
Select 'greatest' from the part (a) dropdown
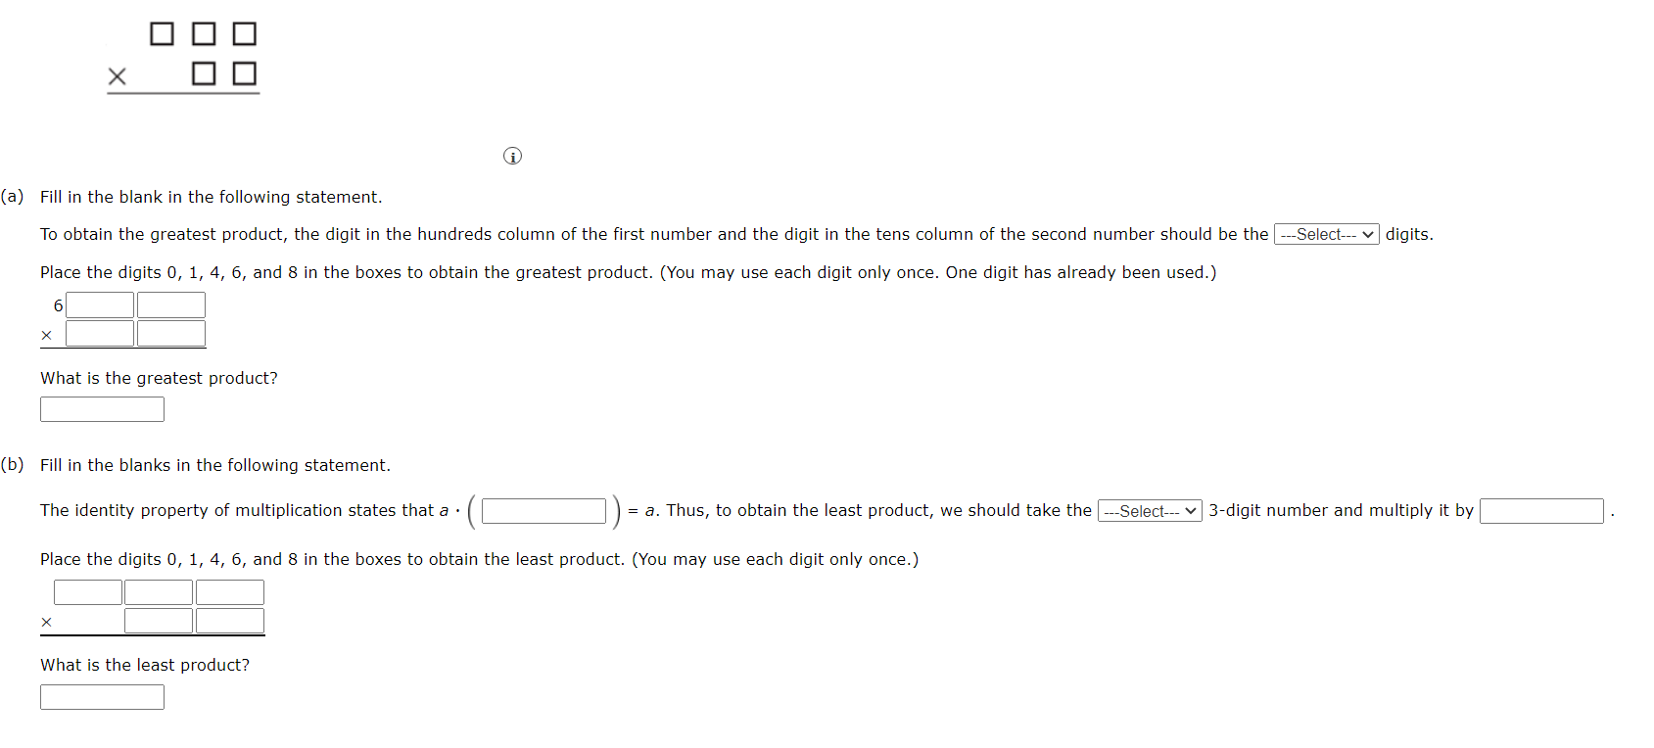1327,234
